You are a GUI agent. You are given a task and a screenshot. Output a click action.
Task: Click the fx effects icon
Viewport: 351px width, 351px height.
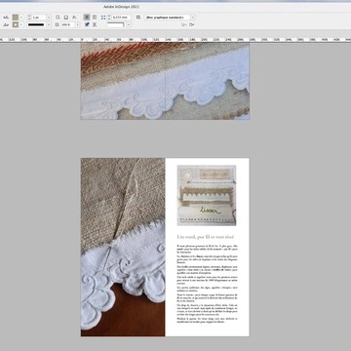point(74,18)
